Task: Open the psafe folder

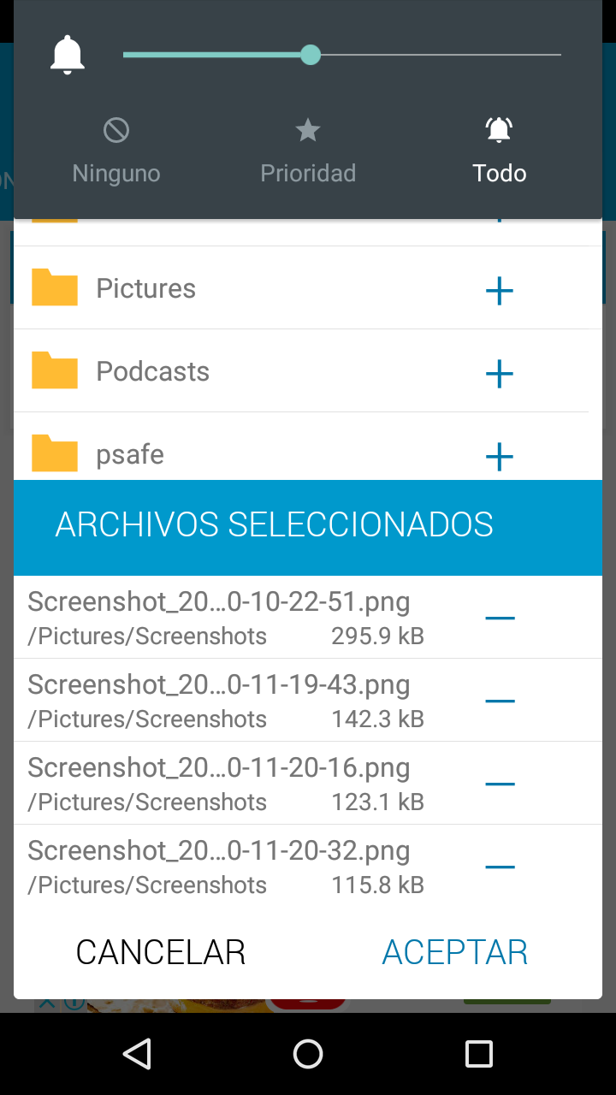Action: pyautogui.click(x=130, y=455)
